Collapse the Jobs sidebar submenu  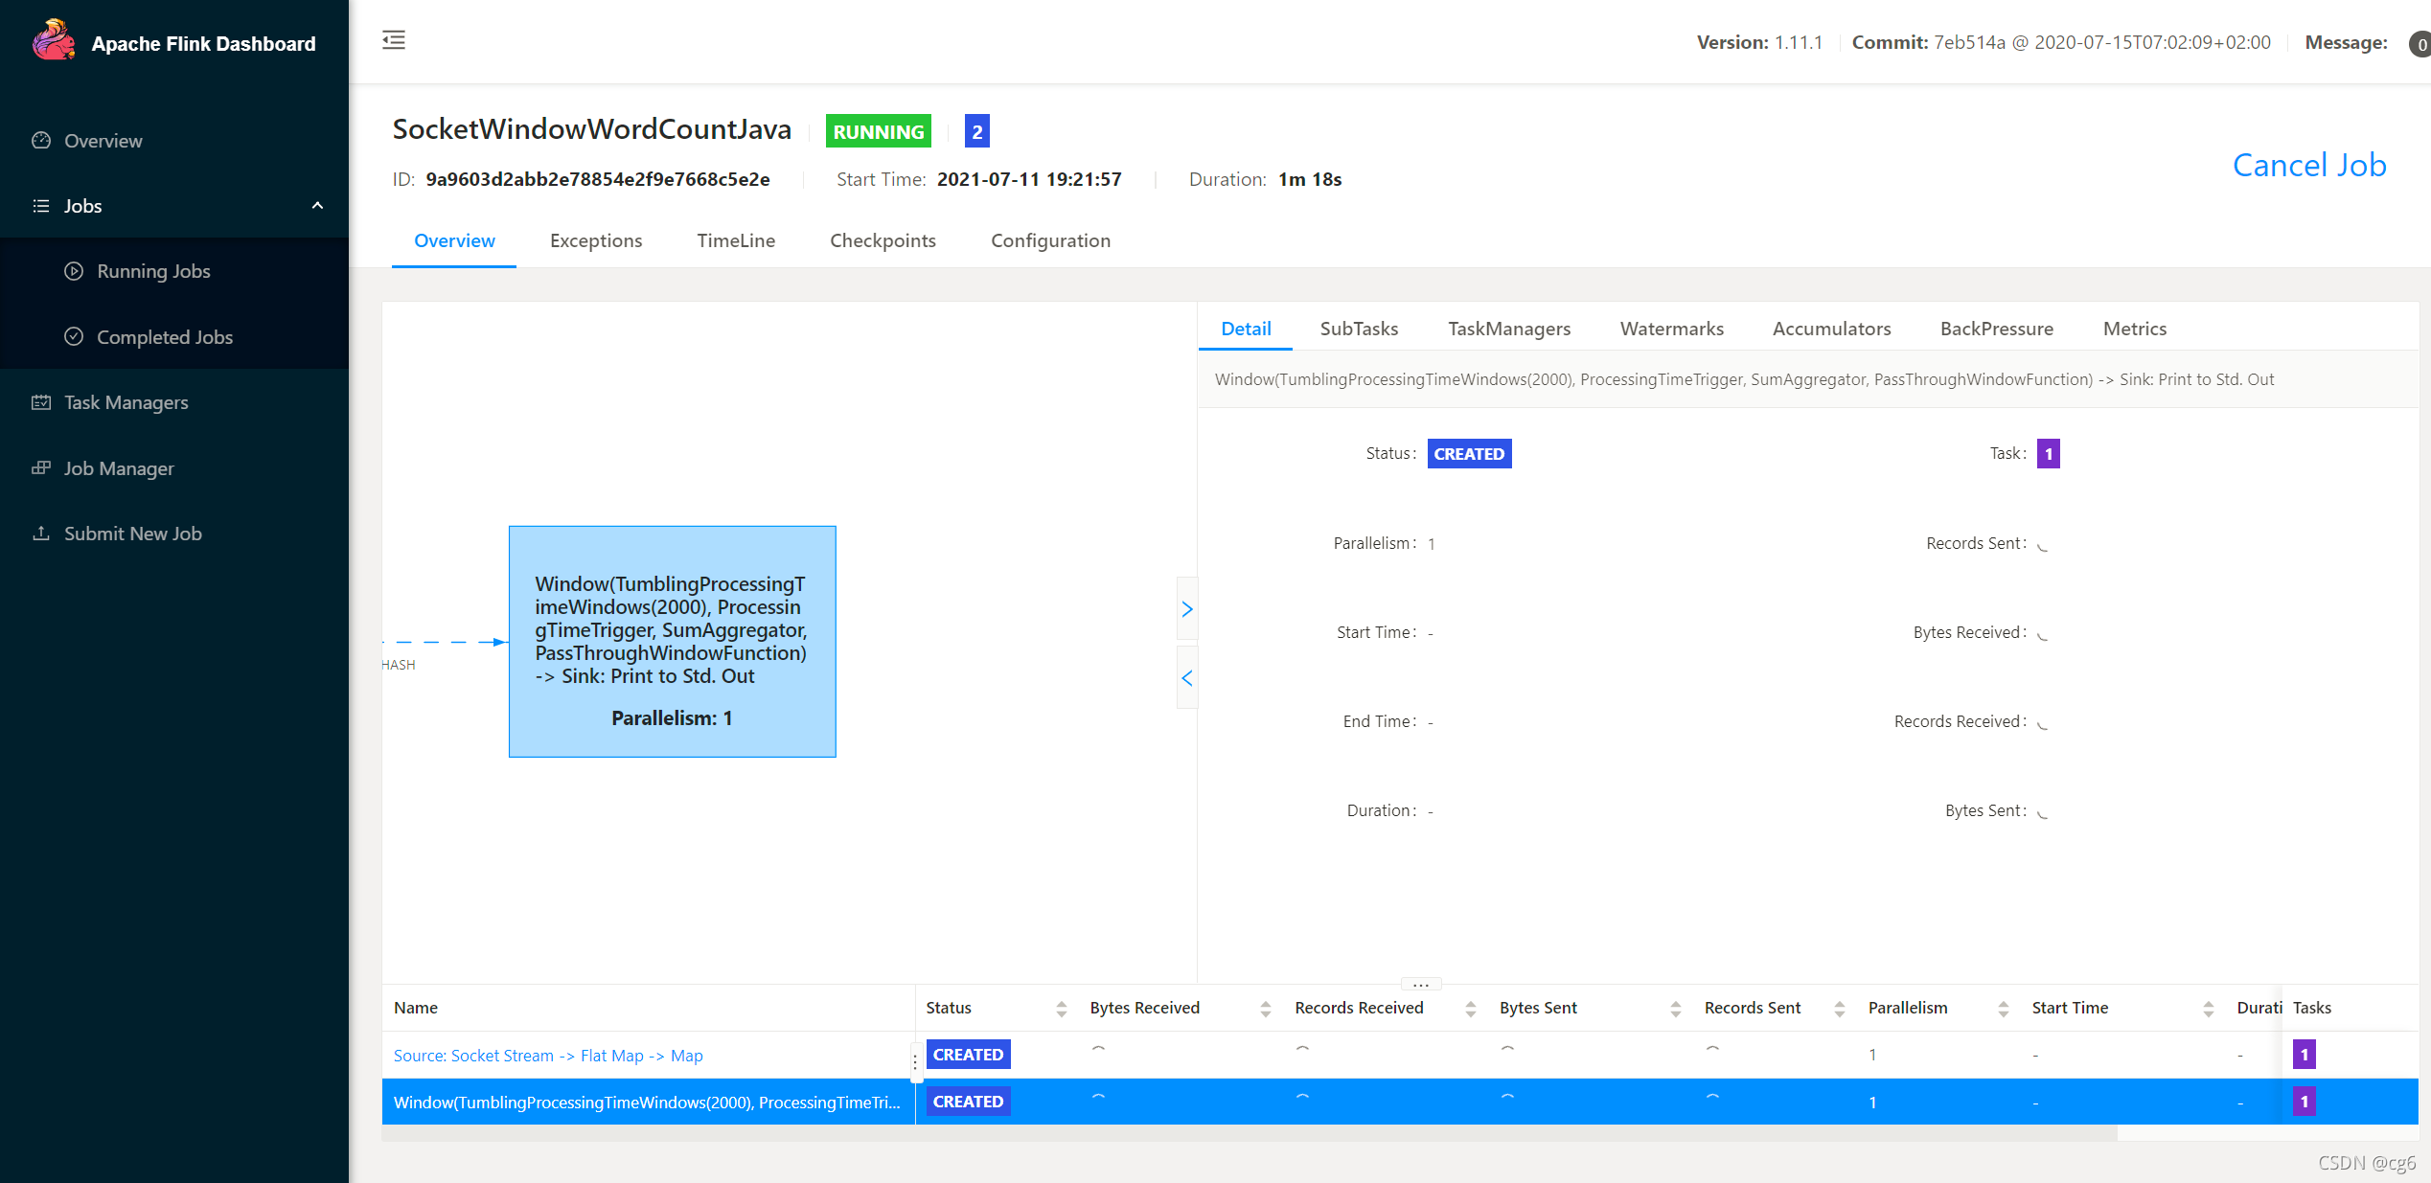(317, 206)
